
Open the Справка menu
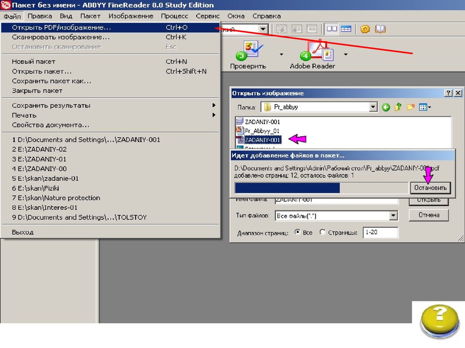tap(266, 16)
